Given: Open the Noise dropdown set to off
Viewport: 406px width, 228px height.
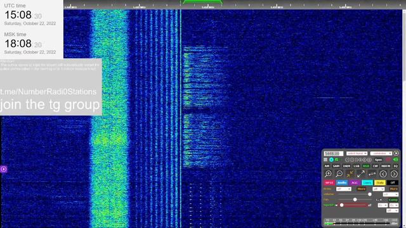Looking at the screenshot, I should click(x=344, y=189).
